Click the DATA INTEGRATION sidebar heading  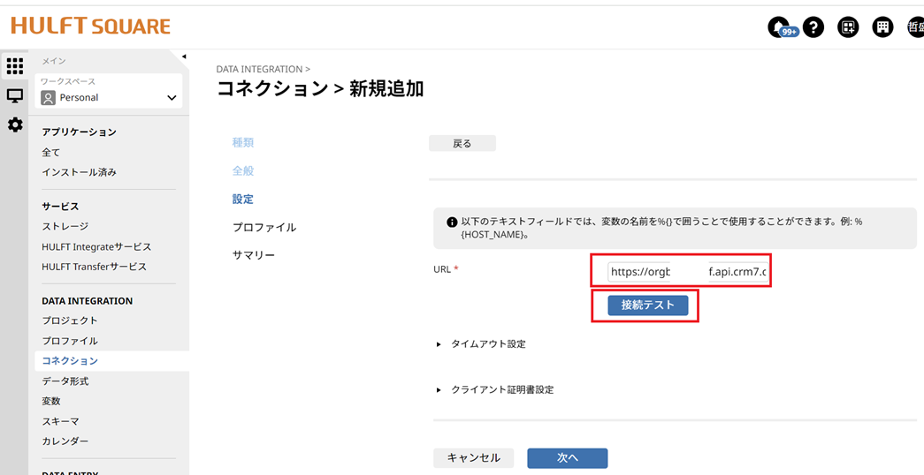pos(88,301)
